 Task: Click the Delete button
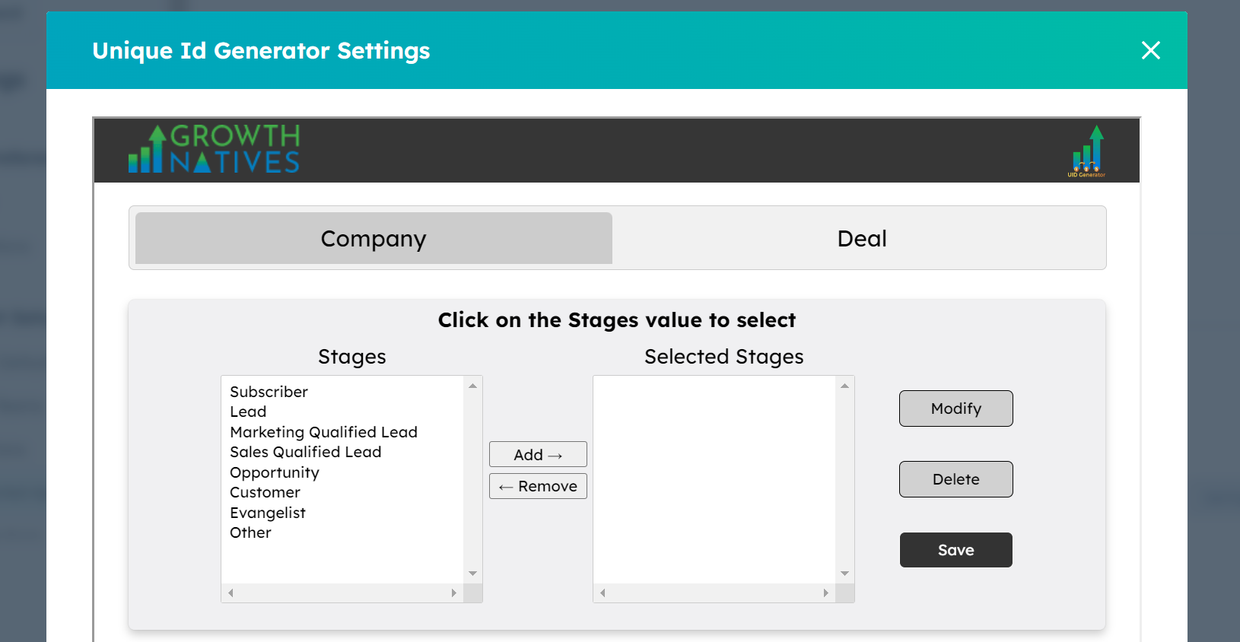pos(955,479)
